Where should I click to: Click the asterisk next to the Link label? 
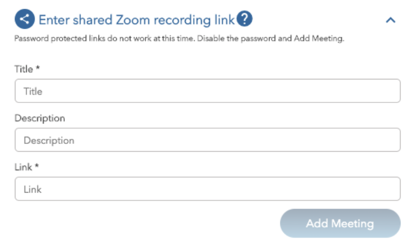click(x=37, y=166)
